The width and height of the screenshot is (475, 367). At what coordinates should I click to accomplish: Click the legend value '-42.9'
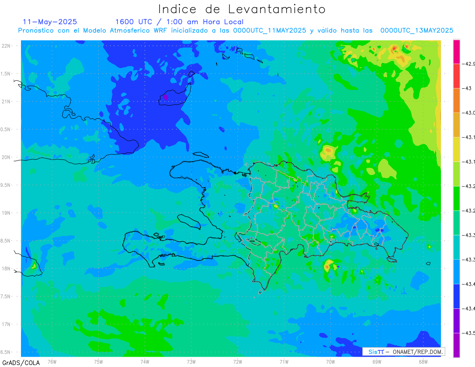tap(468, 64)
